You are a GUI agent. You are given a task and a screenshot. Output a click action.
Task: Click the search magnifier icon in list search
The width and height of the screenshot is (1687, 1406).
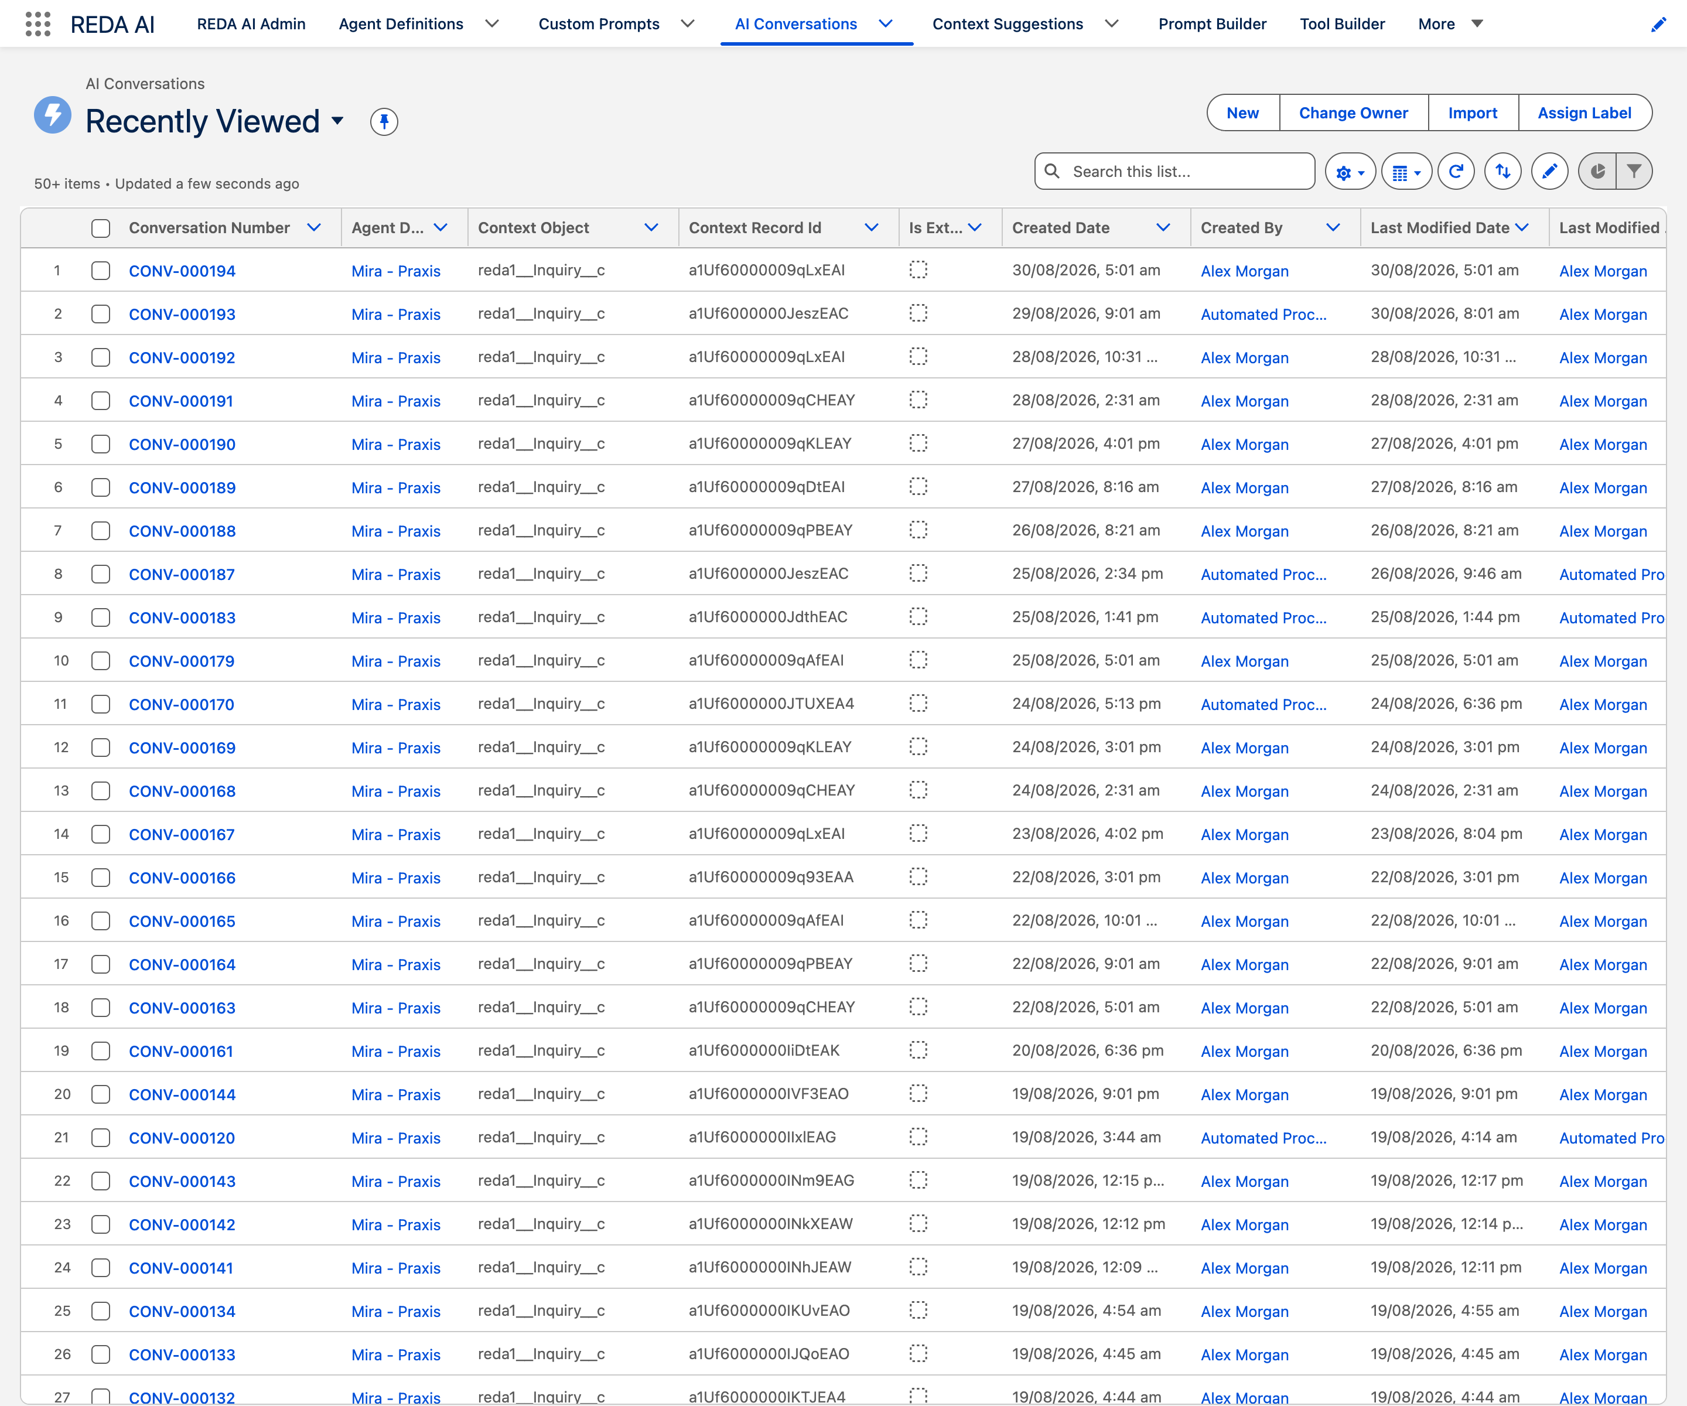pos(1051,171)
